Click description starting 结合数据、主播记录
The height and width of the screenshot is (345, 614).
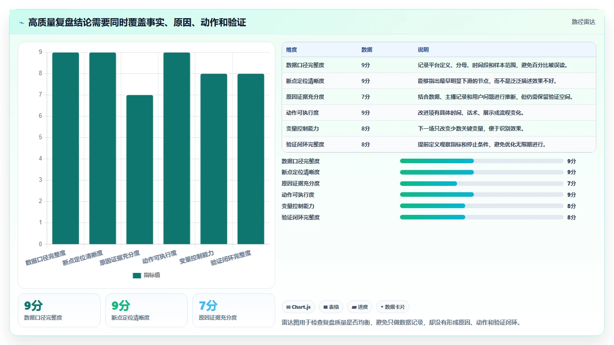click(496, 97)
